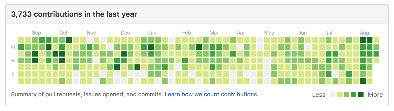Click the Less legend label
This screenshot has height=111, width=394.
point(319,95)
